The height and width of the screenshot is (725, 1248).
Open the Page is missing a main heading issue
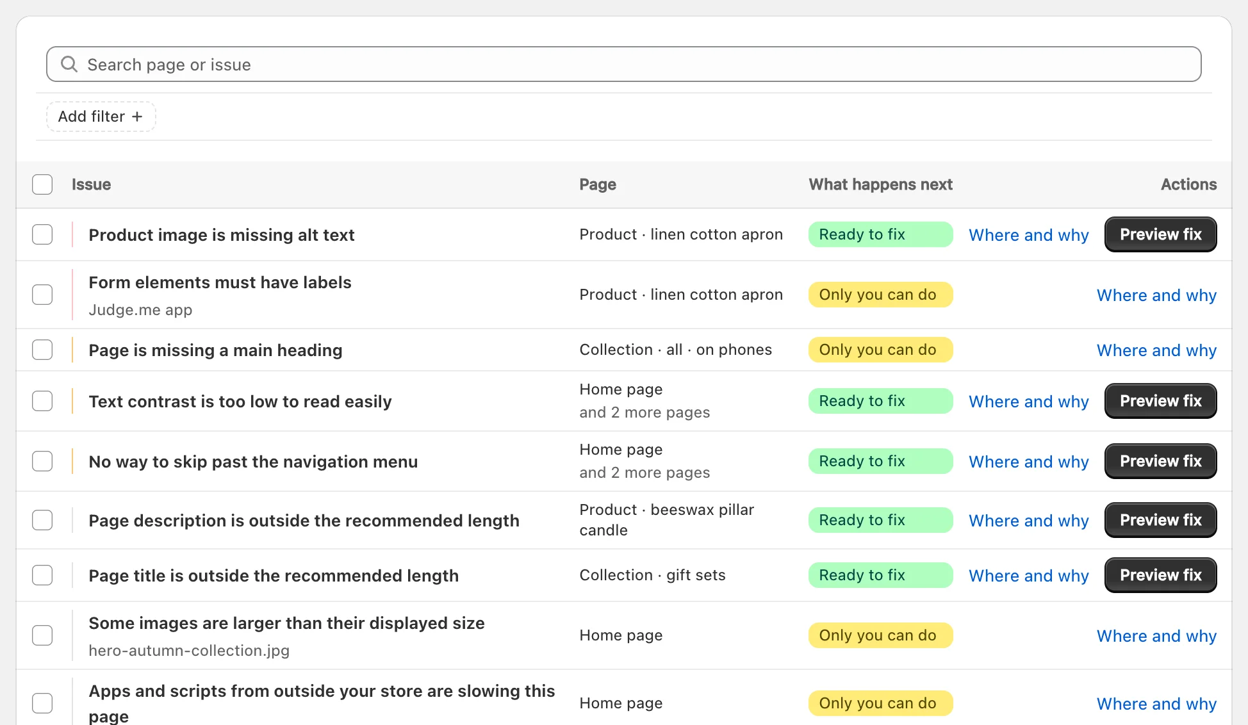point(215,350)
